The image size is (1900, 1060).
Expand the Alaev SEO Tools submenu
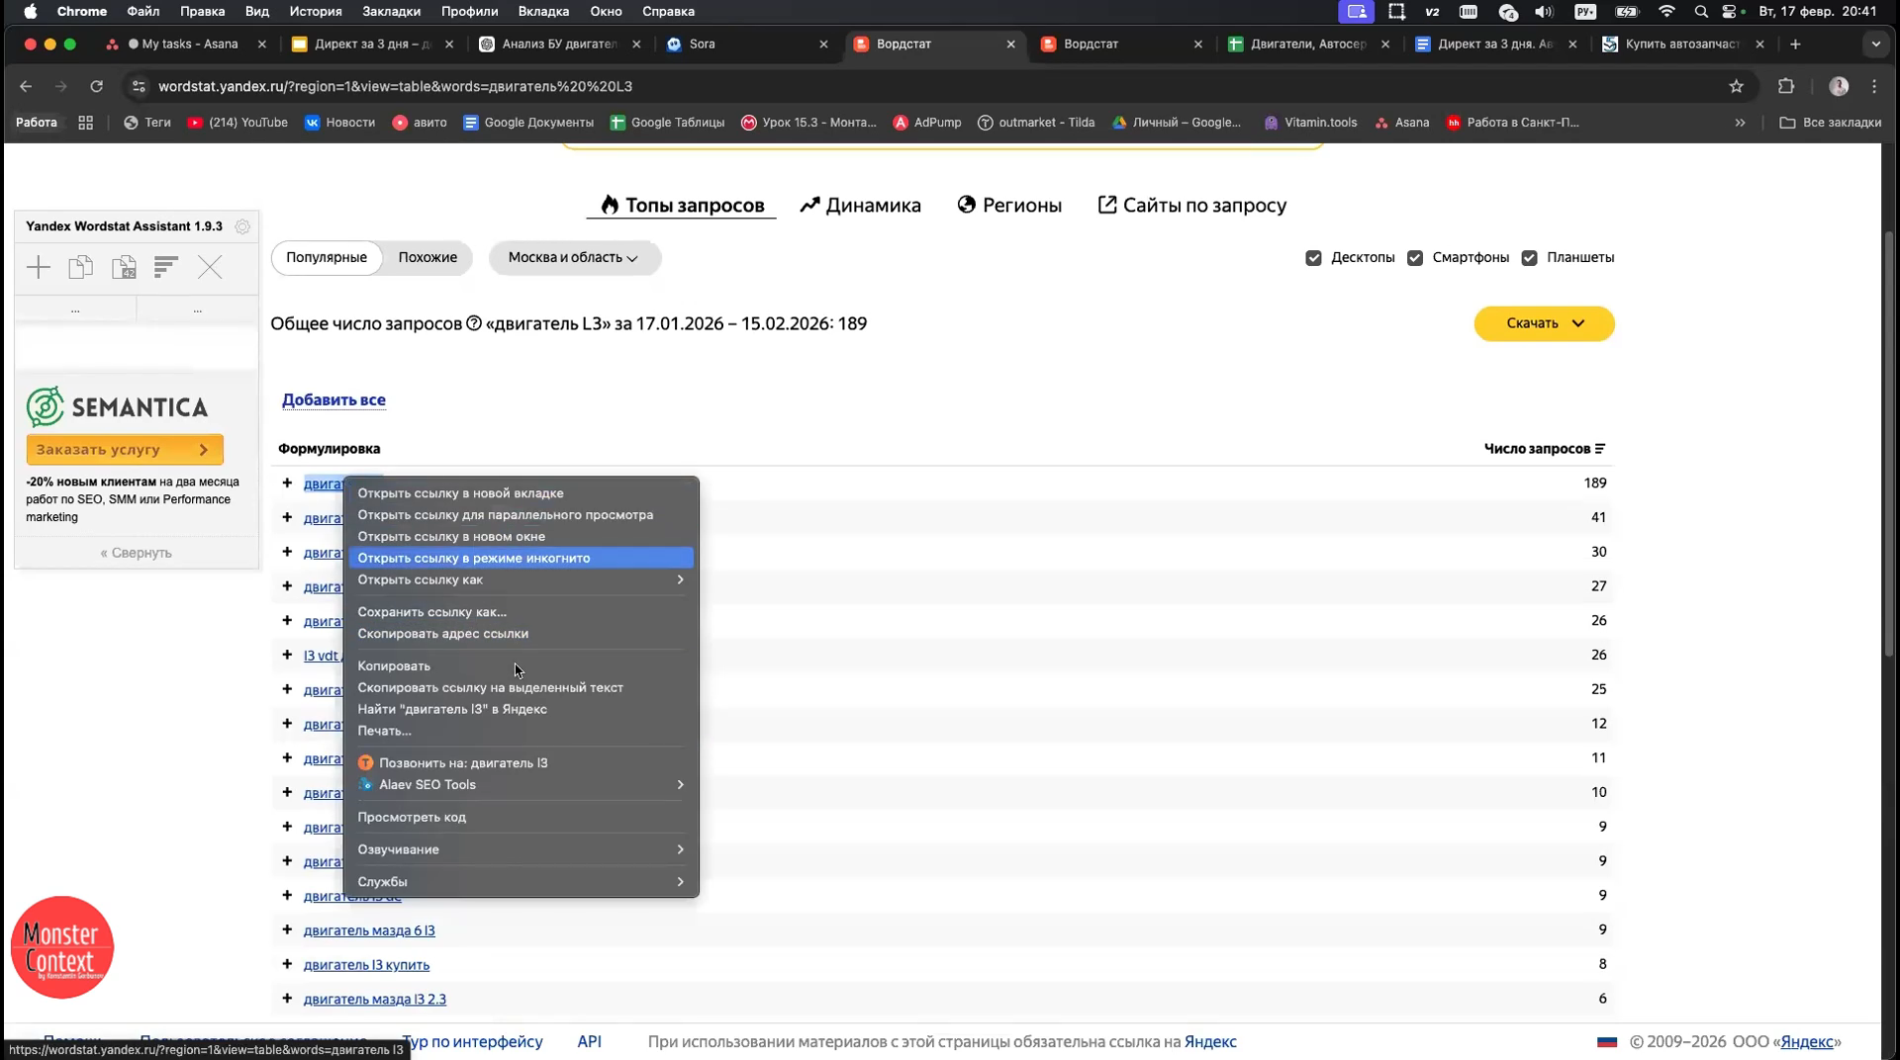[521, 784]
